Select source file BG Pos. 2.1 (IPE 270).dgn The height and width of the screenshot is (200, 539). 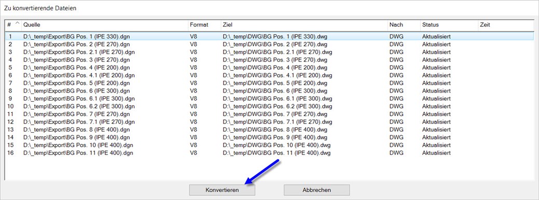(x=79, y=52)
